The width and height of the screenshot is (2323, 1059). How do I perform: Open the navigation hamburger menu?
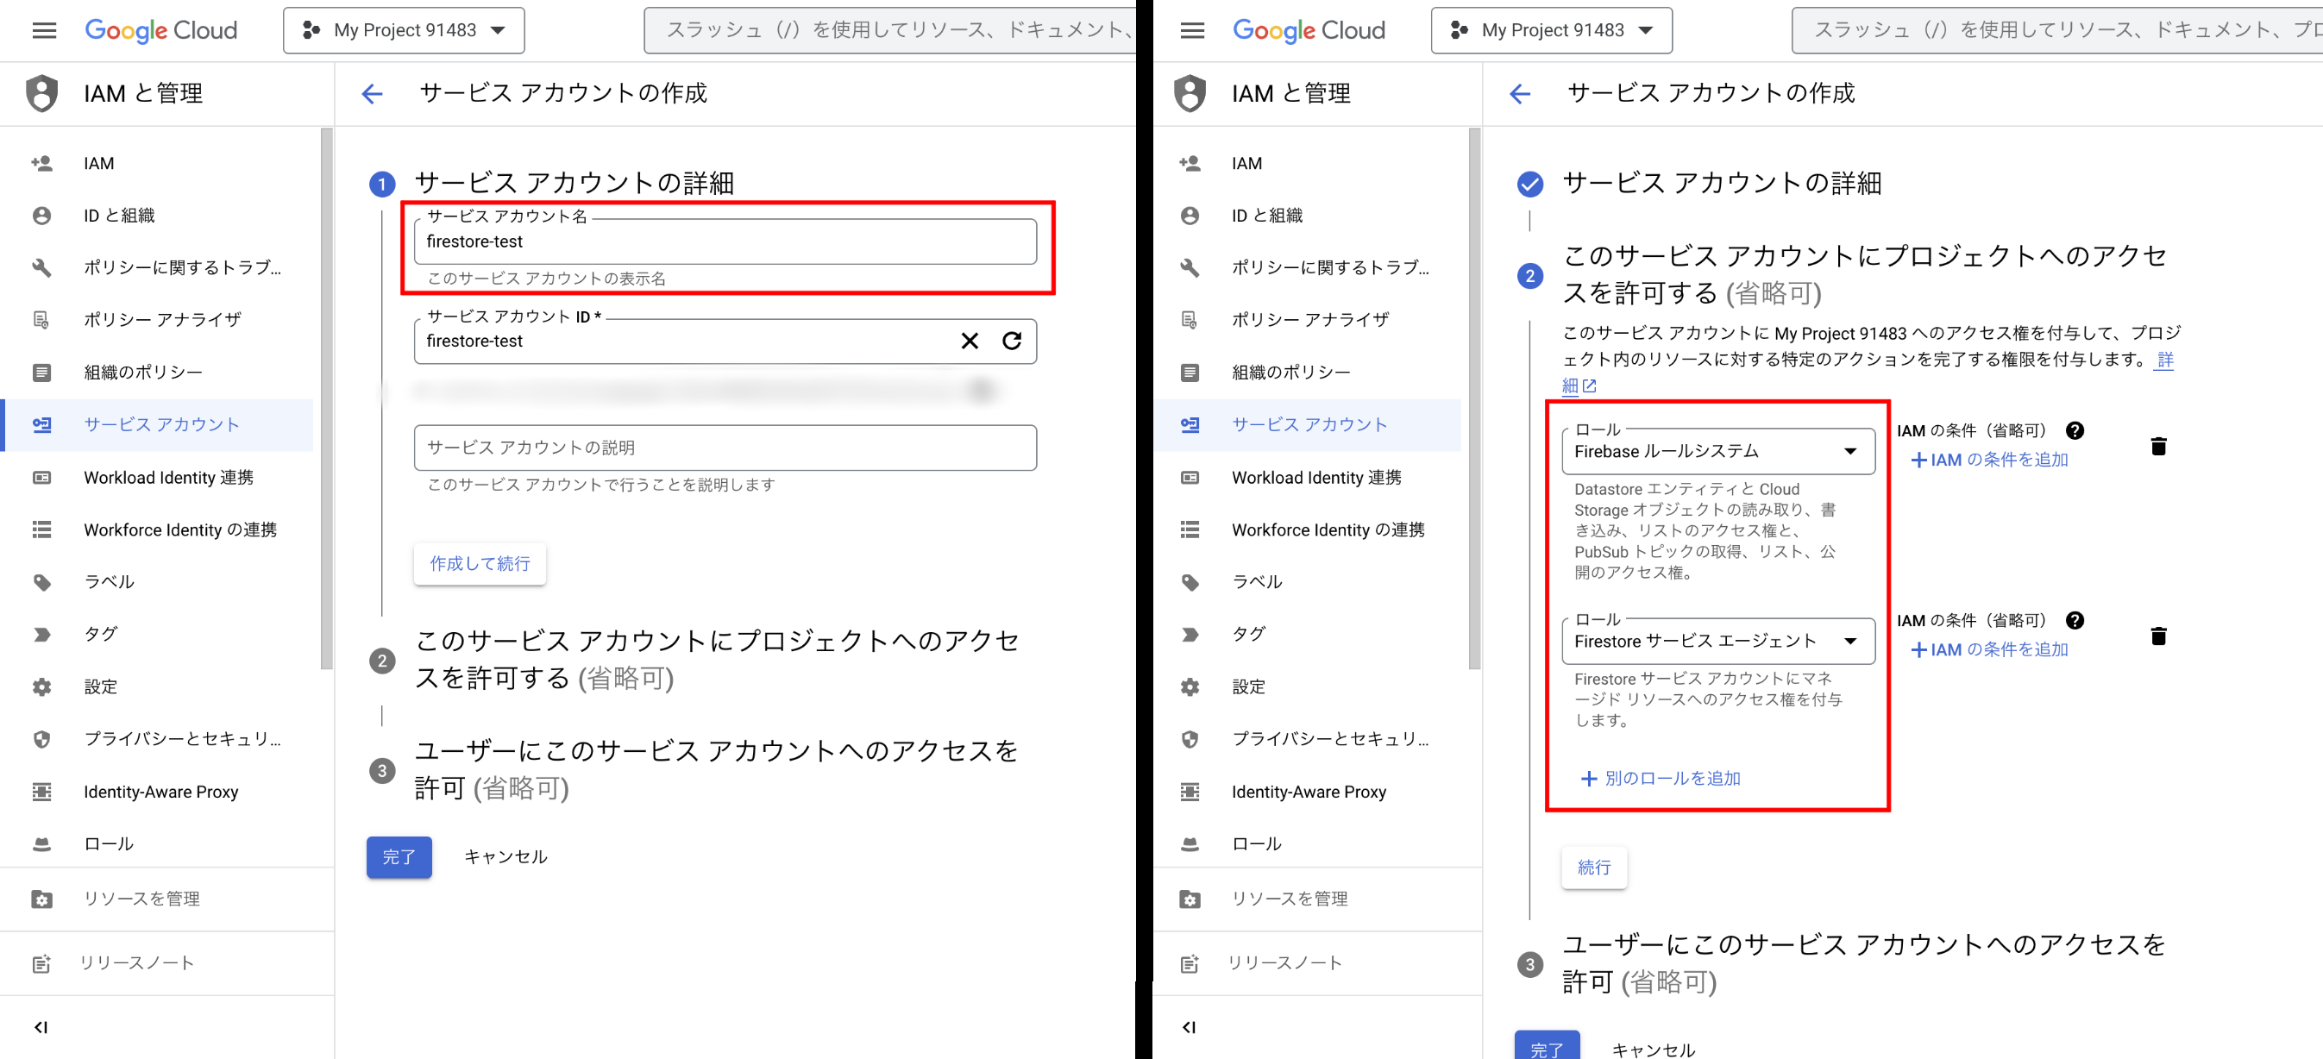(42, 29)
